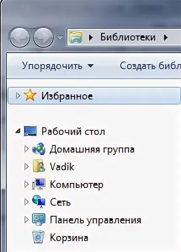Open the Упорядочить dropdown menu

58,66
